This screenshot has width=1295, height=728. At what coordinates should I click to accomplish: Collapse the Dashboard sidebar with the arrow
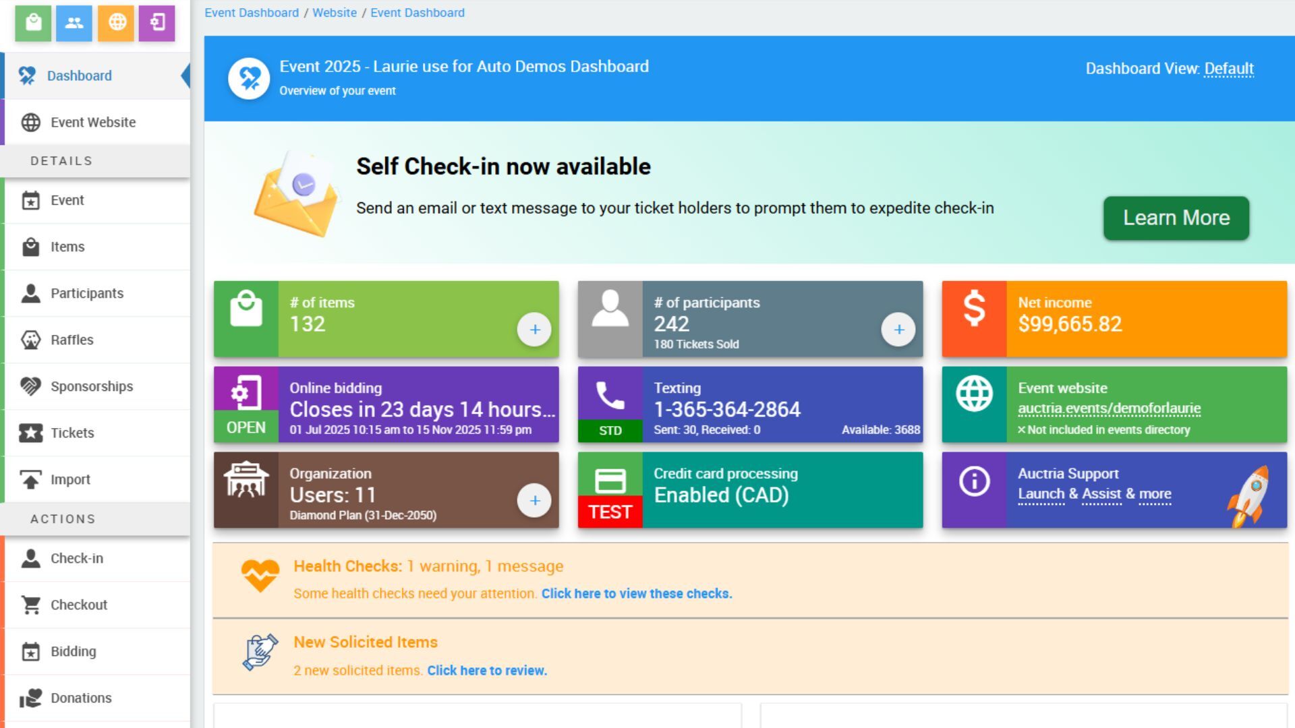tap(184, 75)
